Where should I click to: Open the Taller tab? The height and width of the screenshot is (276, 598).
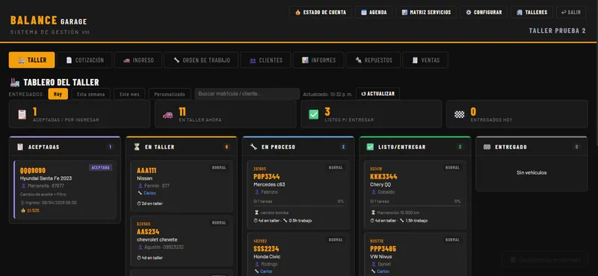(31, 60)
